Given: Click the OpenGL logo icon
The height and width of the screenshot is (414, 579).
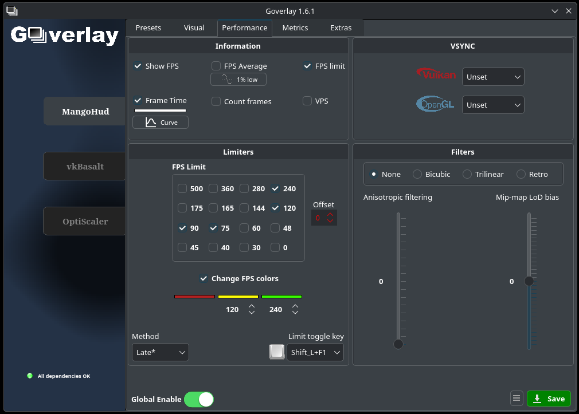Looking at the screenshot, I should coord(435,104).
